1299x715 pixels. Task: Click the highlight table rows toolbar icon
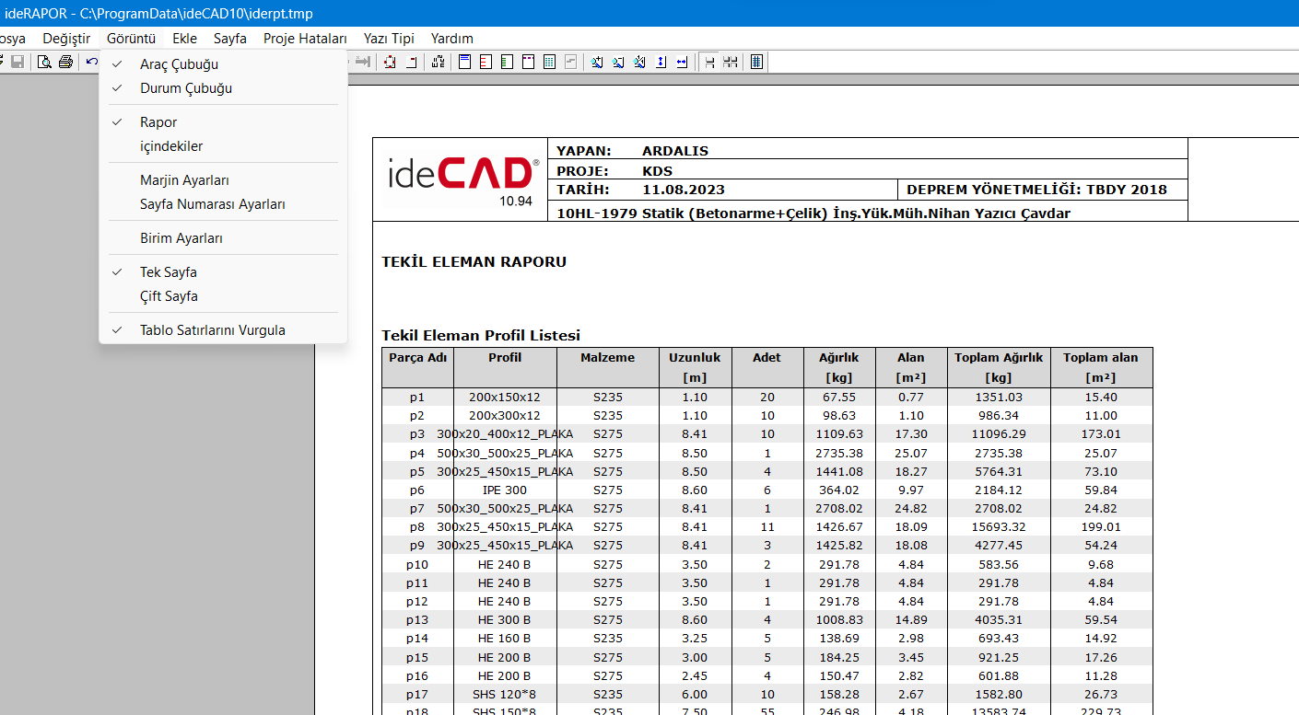[756, 62]
